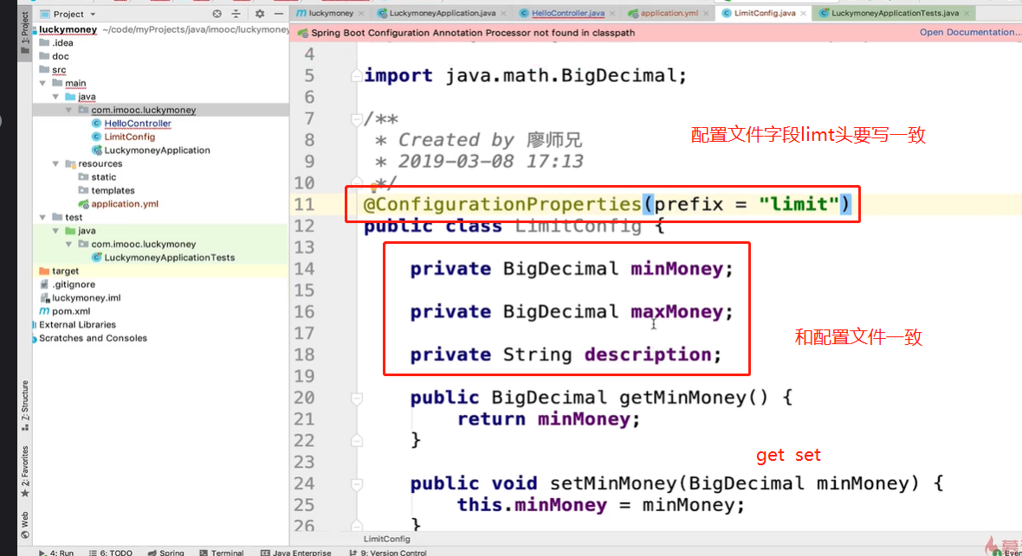Select pom.xml in project tree
Viewport: 1022px width, 556px height.
[71, 311]
